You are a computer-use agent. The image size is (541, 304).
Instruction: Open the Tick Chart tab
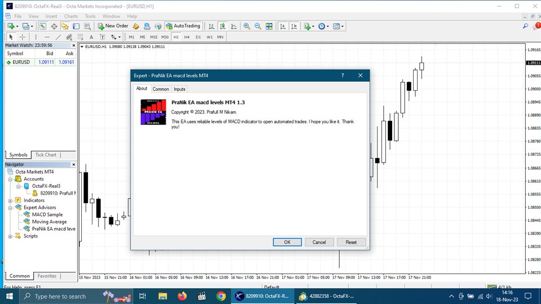pyautogui.click(x=46, y=155)
